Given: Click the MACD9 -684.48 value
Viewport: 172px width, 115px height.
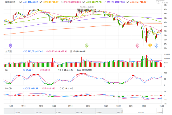Looking at the screenshot, I should point(31,88).
